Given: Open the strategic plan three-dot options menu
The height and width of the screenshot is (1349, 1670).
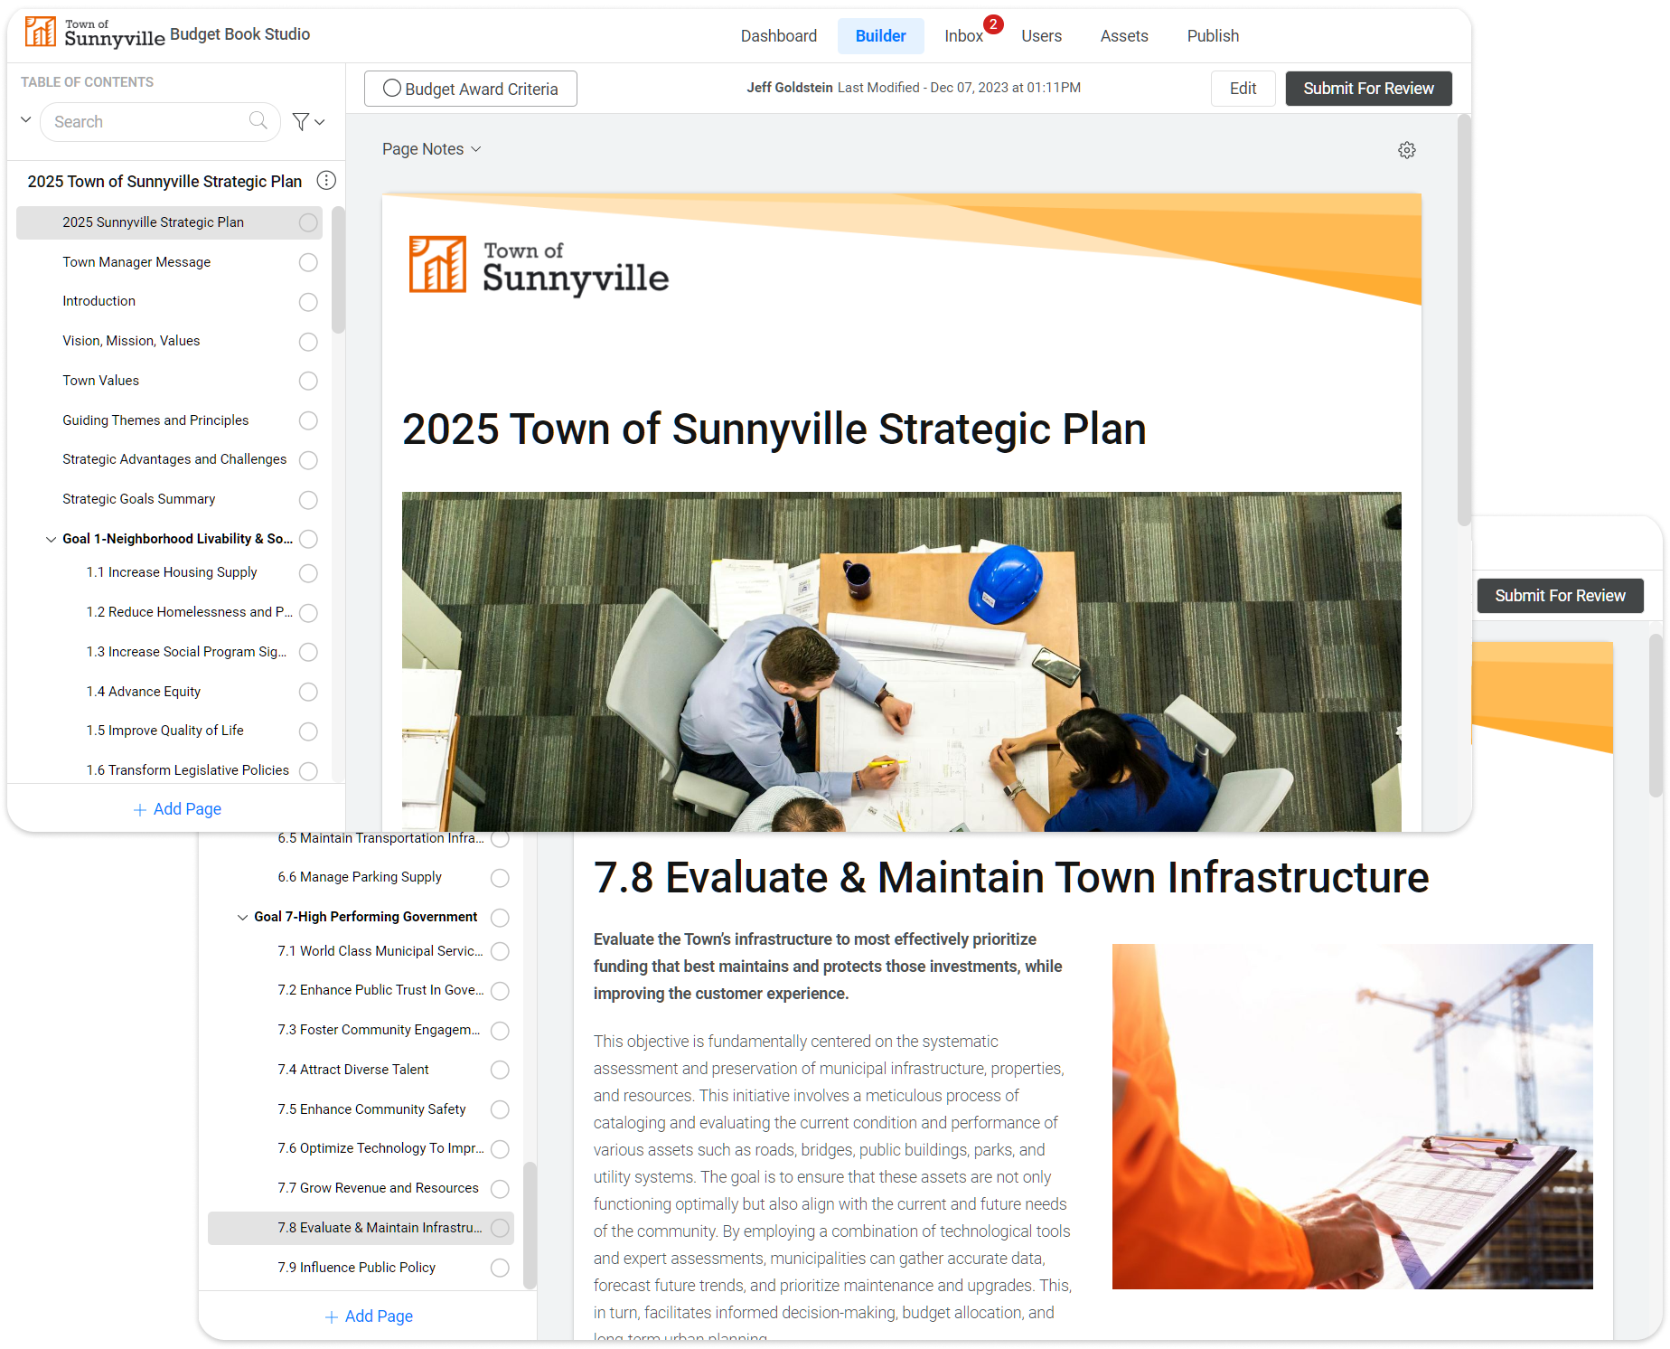Looking at the screenshot, I should pos(326,181).
